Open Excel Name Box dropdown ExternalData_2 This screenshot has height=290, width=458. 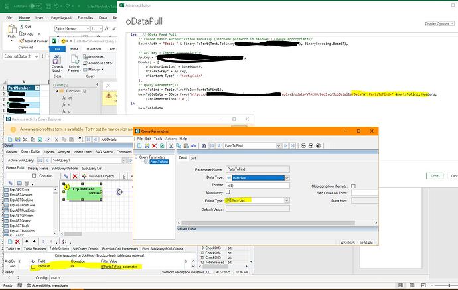coord(37,56)
